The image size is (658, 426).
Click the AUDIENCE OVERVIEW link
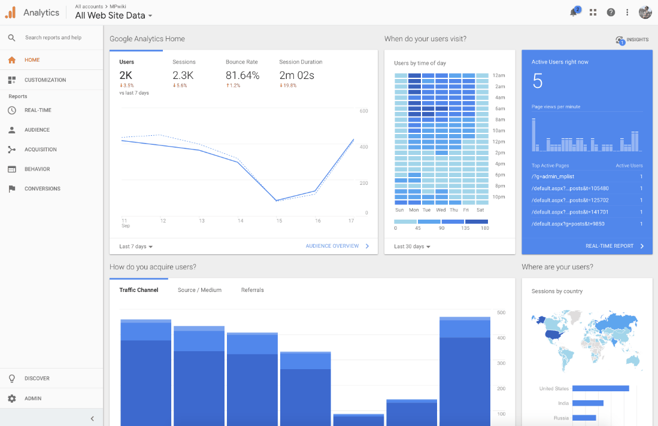(332, 246)
